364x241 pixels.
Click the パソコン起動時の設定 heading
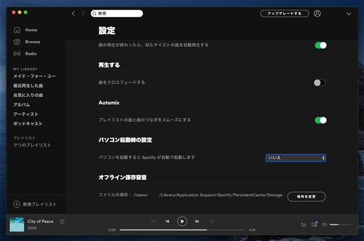(126, 140)
